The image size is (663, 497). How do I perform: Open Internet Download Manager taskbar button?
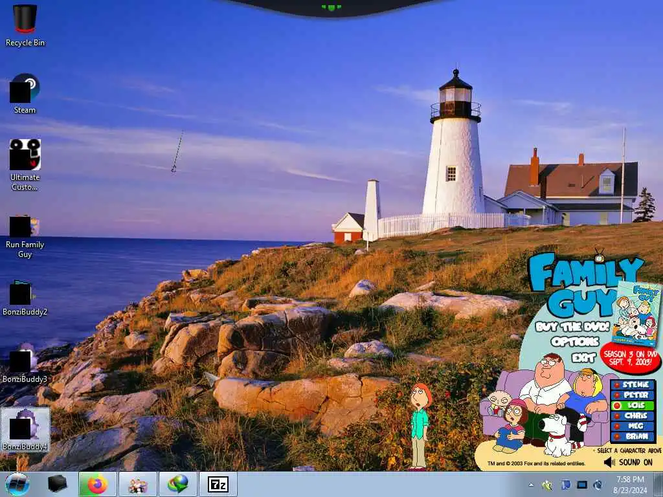point(178,484)
